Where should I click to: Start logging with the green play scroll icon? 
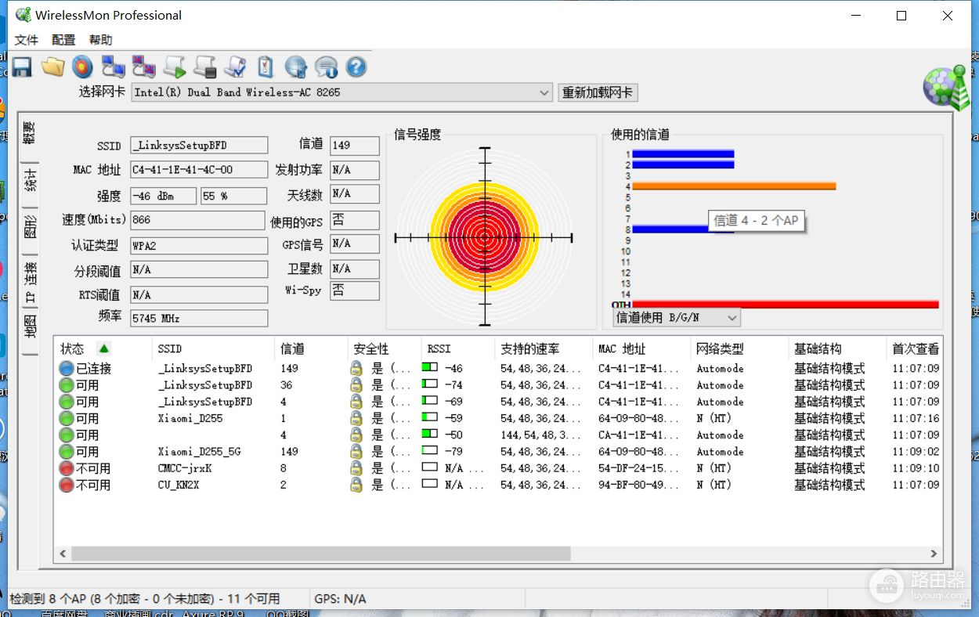coord(175,67)
